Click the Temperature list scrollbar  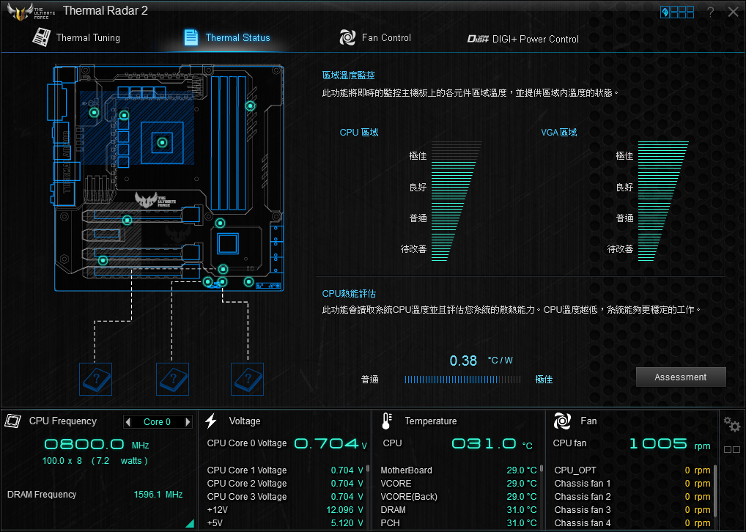542,469
